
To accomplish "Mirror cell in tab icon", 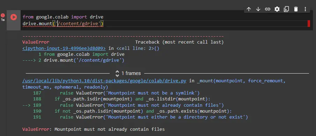I will 286,9.
